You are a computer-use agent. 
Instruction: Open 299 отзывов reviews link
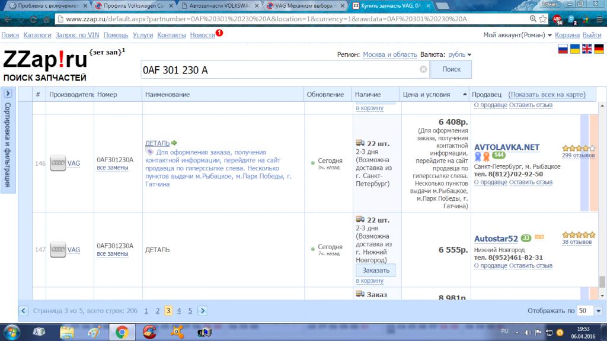[579, 155]
